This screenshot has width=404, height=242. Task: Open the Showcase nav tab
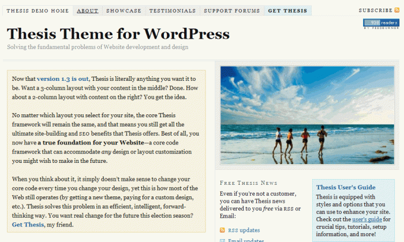124,11
